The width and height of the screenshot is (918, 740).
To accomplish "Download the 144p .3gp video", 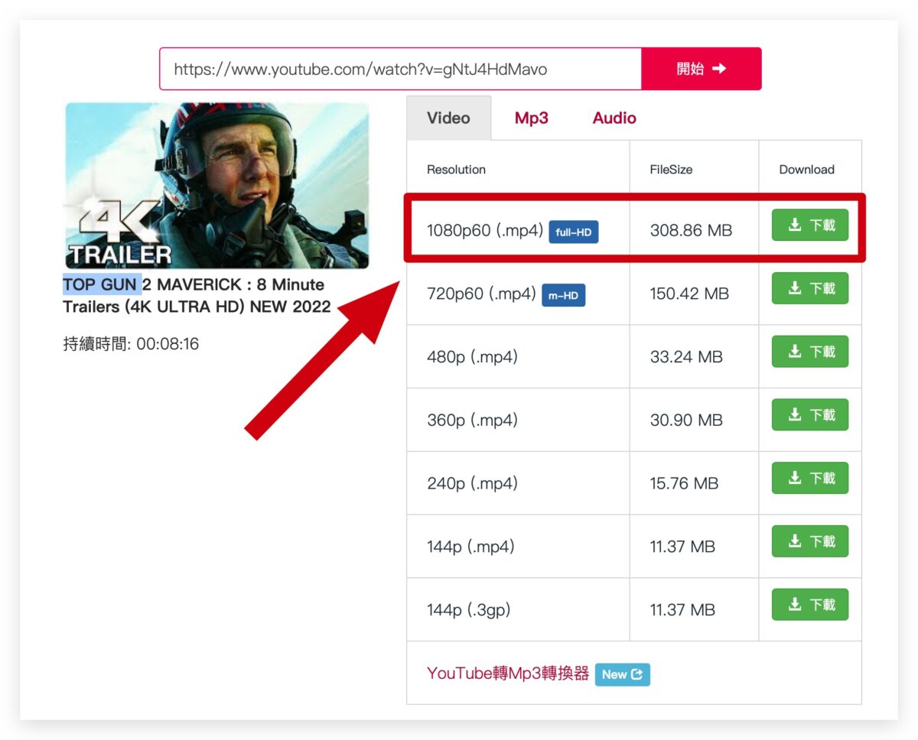I will [x=810, y=605].
